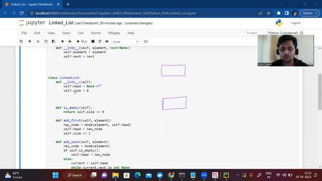Open the command palette keyboard icon
The image size is (322, 181).
[145, 41]
